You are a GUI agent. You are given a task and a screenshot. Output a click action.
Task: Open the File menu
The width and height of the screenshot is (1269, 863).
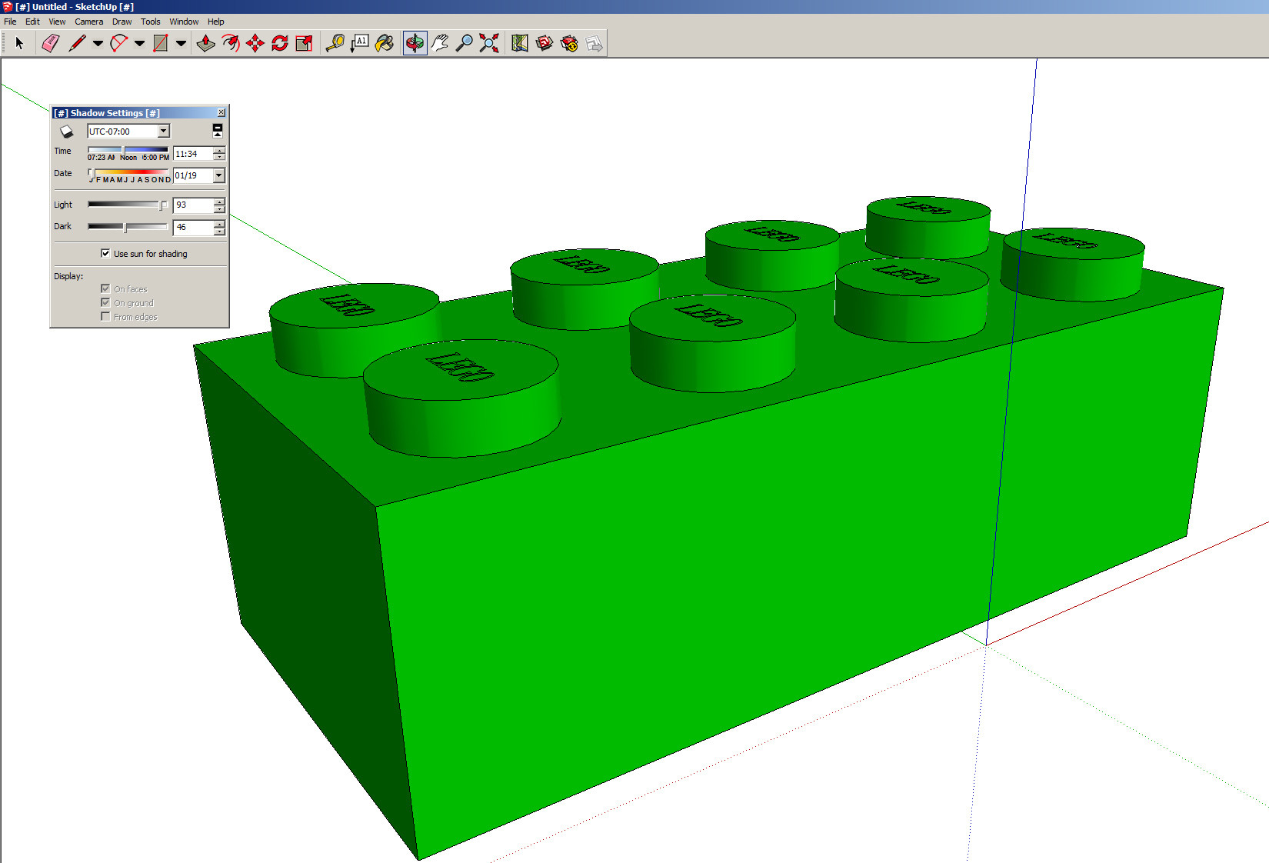(10, 22)
